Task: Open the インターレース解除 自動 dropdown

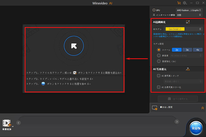Action: click(189, 15)
